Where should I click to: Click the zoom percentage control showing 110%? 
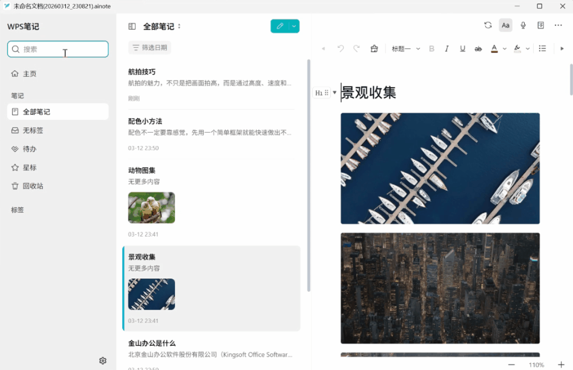pyautogui.click(x=537, y=365)
